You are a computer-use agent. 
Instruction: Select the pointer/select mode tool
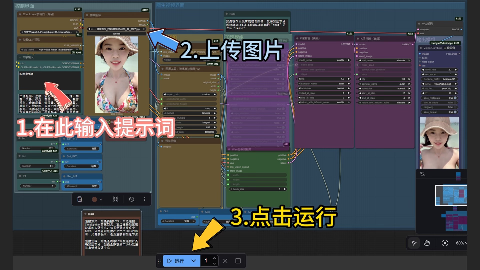(x=414, y=243)
